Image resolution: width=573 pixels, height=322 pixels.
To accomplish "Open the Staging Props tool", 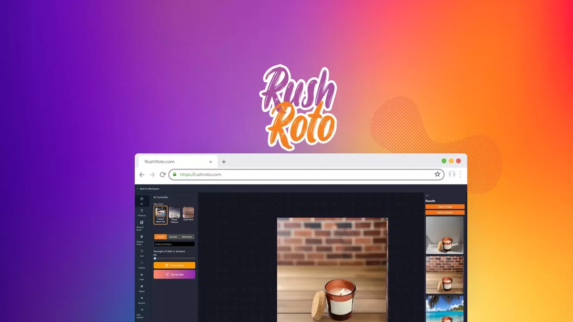I will point(141,238).
